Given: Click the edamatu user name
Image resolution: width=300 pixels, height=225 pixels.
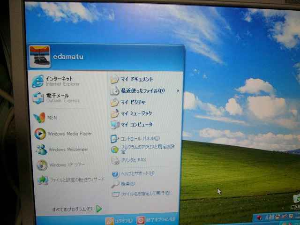Looking at the screenshot, I should [x=68, y=57].
